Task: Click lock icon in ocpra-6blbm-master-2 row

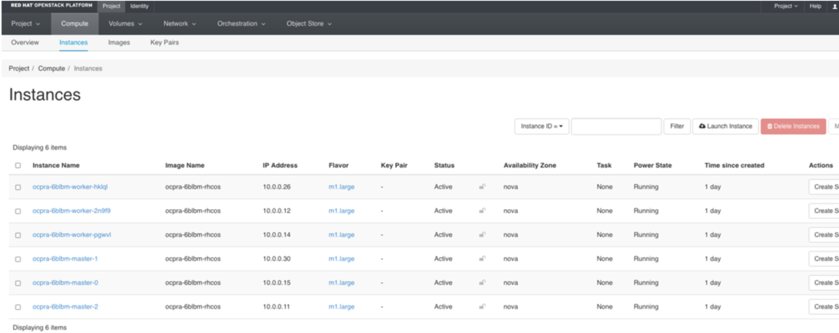Action: click(482, 307)
